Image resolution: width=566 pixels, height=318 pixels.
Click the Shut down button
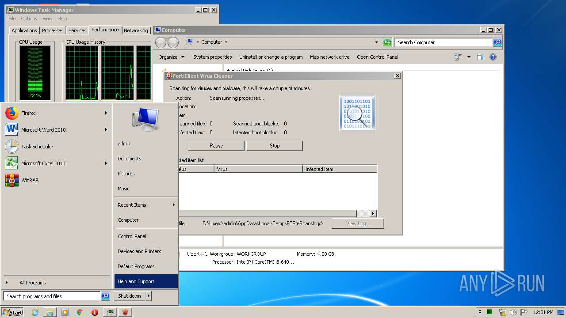coord(130,296)
